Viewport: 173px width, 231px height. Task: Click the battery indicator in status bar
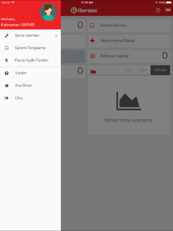click(x=169, y=2)
